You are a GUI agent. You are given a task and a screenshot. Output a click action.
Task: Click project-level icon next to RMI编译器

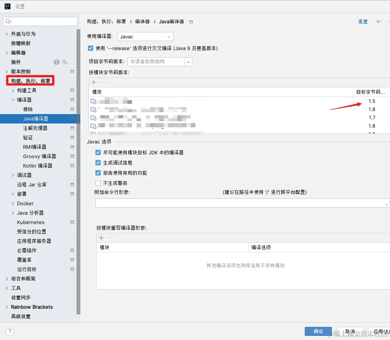point(72,147)
